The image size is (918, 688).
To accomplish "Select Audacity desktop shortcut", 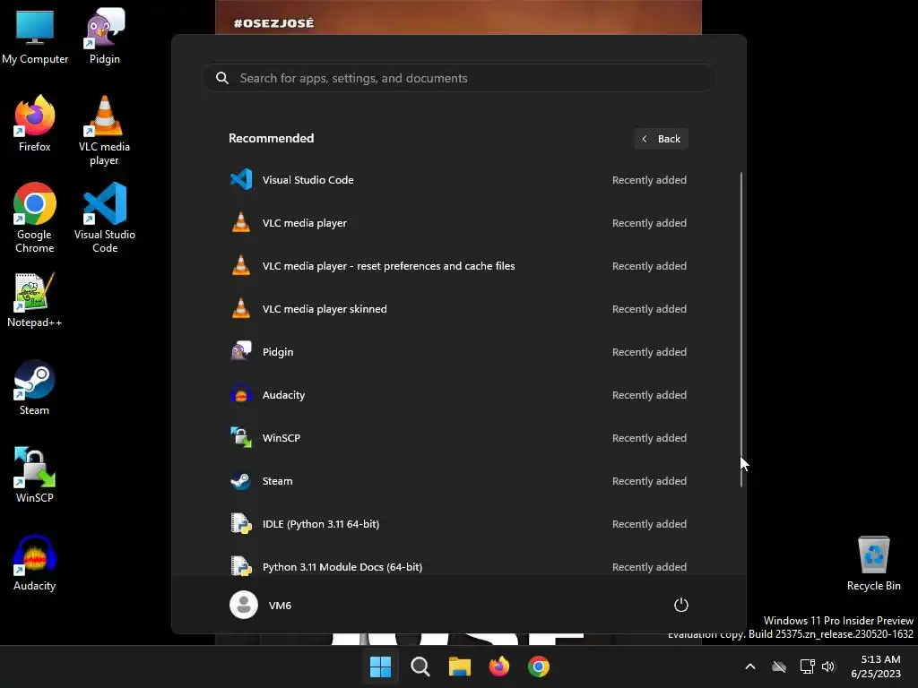I will [35, 563].
